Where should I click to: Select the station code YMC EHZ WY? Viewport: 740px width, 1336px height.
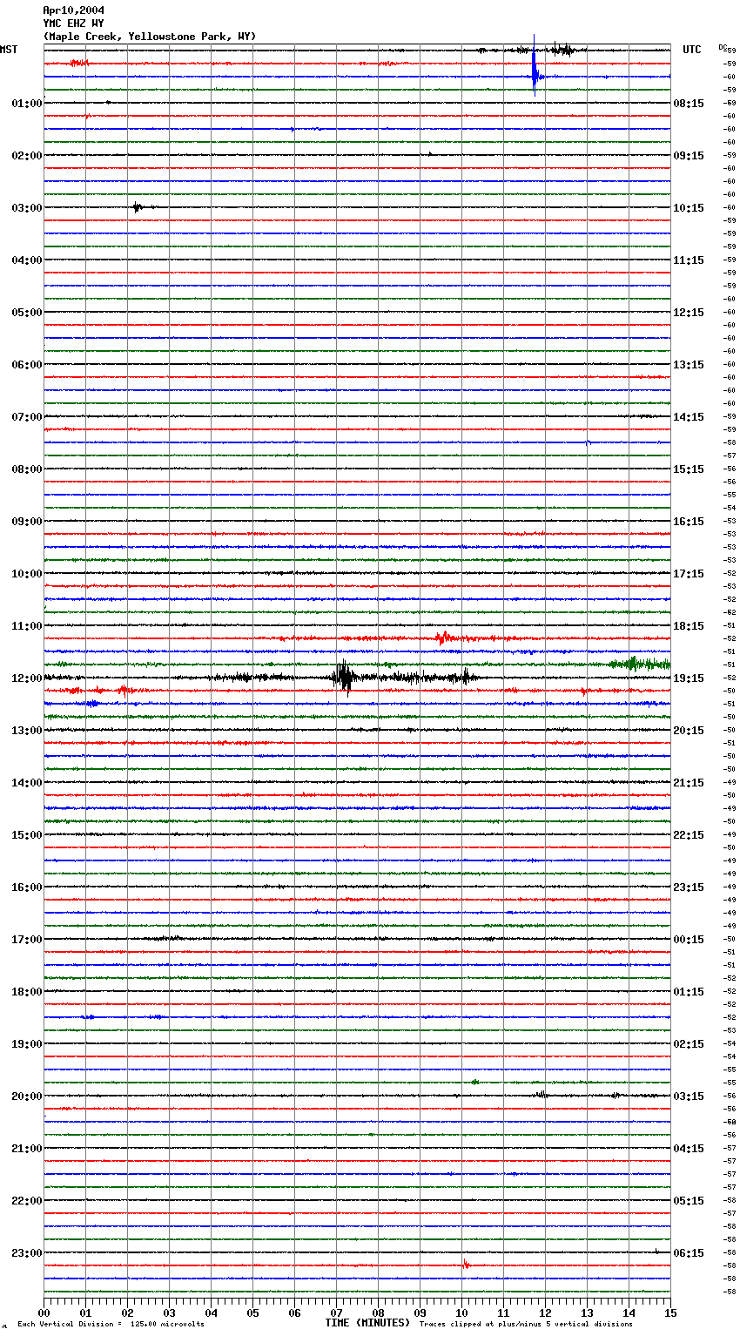point(73,24)
